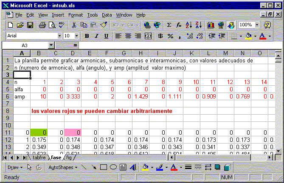284x183 pixels.
Task: Insert Hyperlink globe icon
Action: click(x=147, y=25)
